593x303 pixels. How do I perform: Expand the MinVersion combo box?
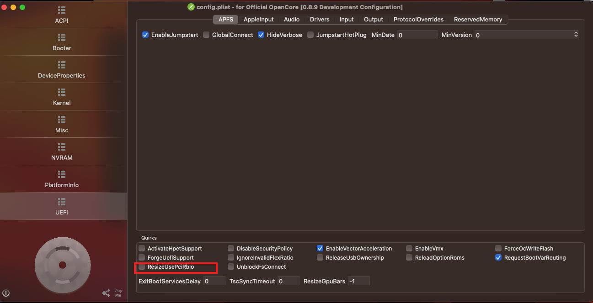(x=576, y=35)
